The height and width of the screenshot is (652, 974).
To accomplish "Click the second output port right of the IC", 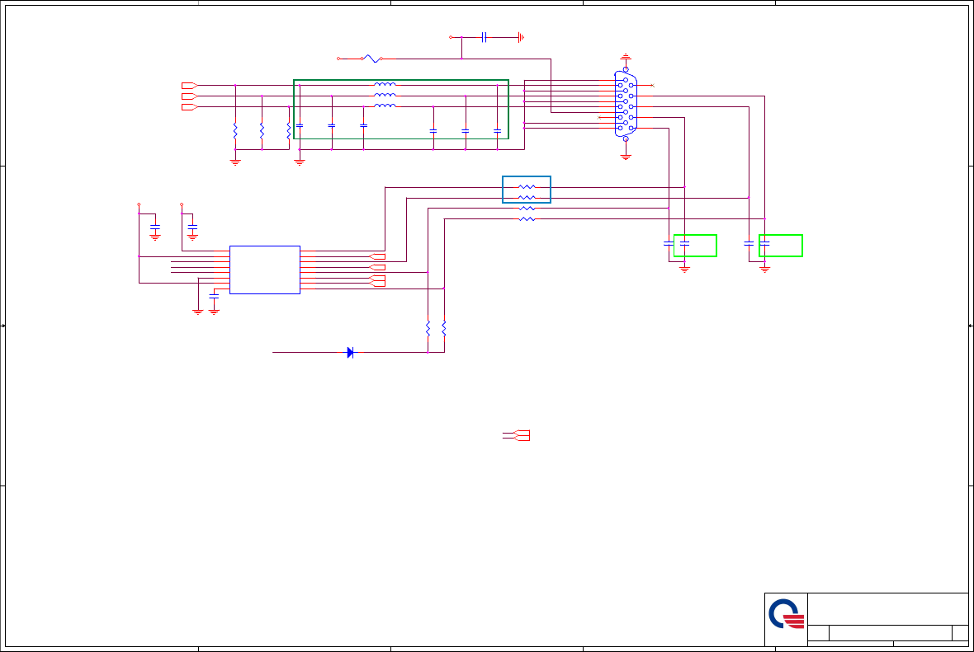I will 377,267.
